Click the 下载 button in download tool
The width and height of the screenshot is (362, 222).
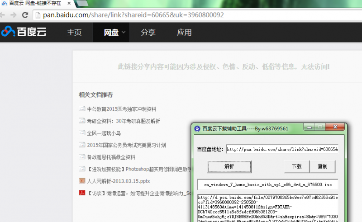point(297,167)
